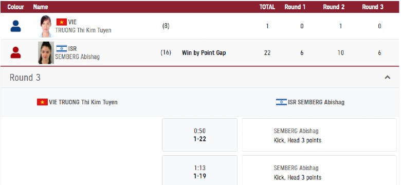Open SEMBERG Abishag athlete link
This screenshot has width=401, height=185.
77,57
